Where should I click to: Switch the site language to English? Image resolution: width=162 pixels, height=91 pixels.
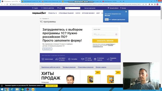pyautogui.click(x=35, y=8)
